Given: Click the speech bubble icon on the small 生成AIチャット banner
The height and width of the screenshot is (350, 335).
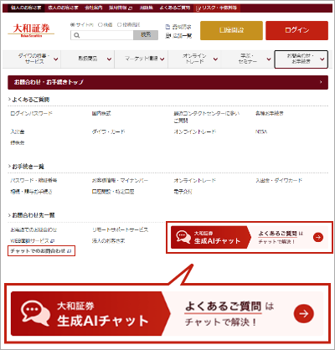Looking at the screenshot, I should (183, 237).
